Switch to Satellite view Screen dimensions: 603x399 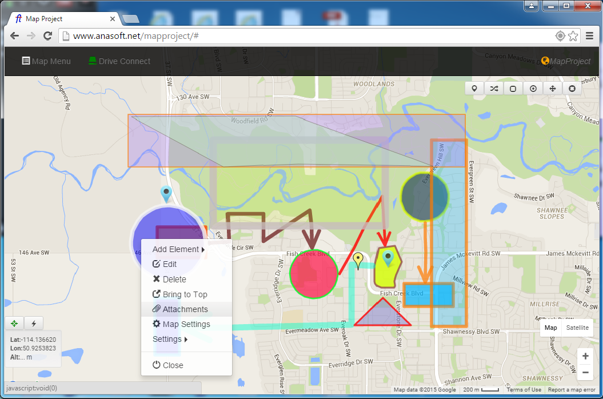[577, 328]
